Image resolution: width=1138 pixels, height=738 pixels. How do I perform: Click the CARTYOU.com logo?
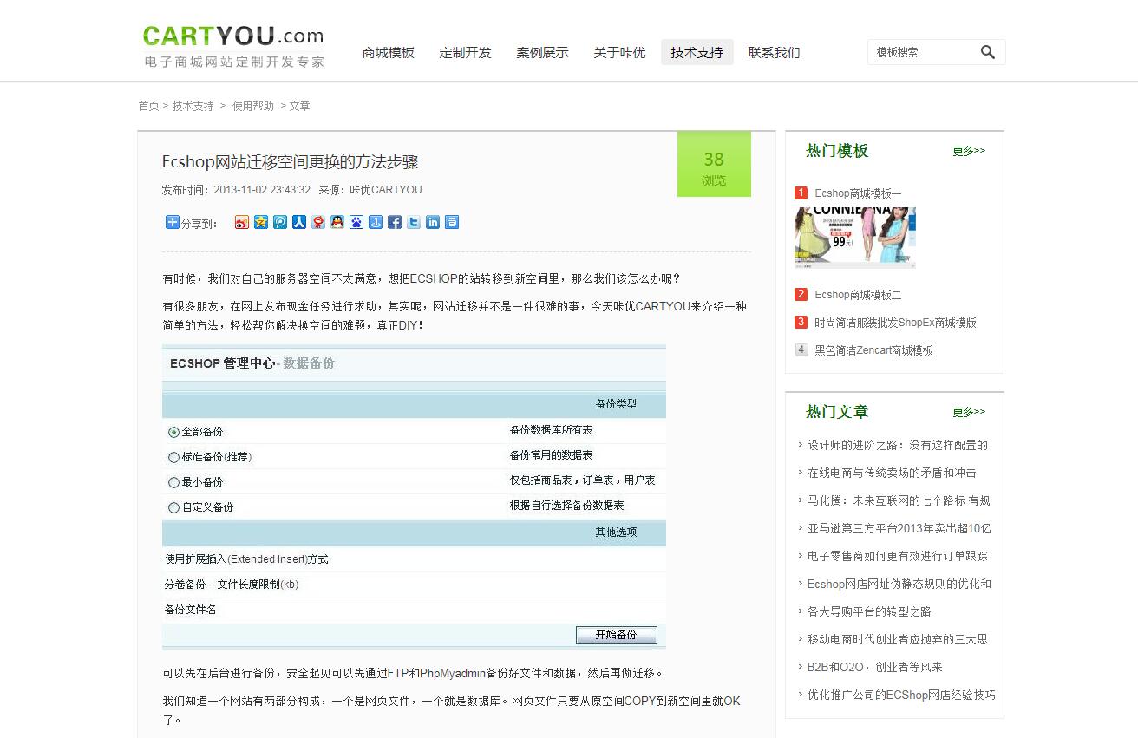coord(233,47)
